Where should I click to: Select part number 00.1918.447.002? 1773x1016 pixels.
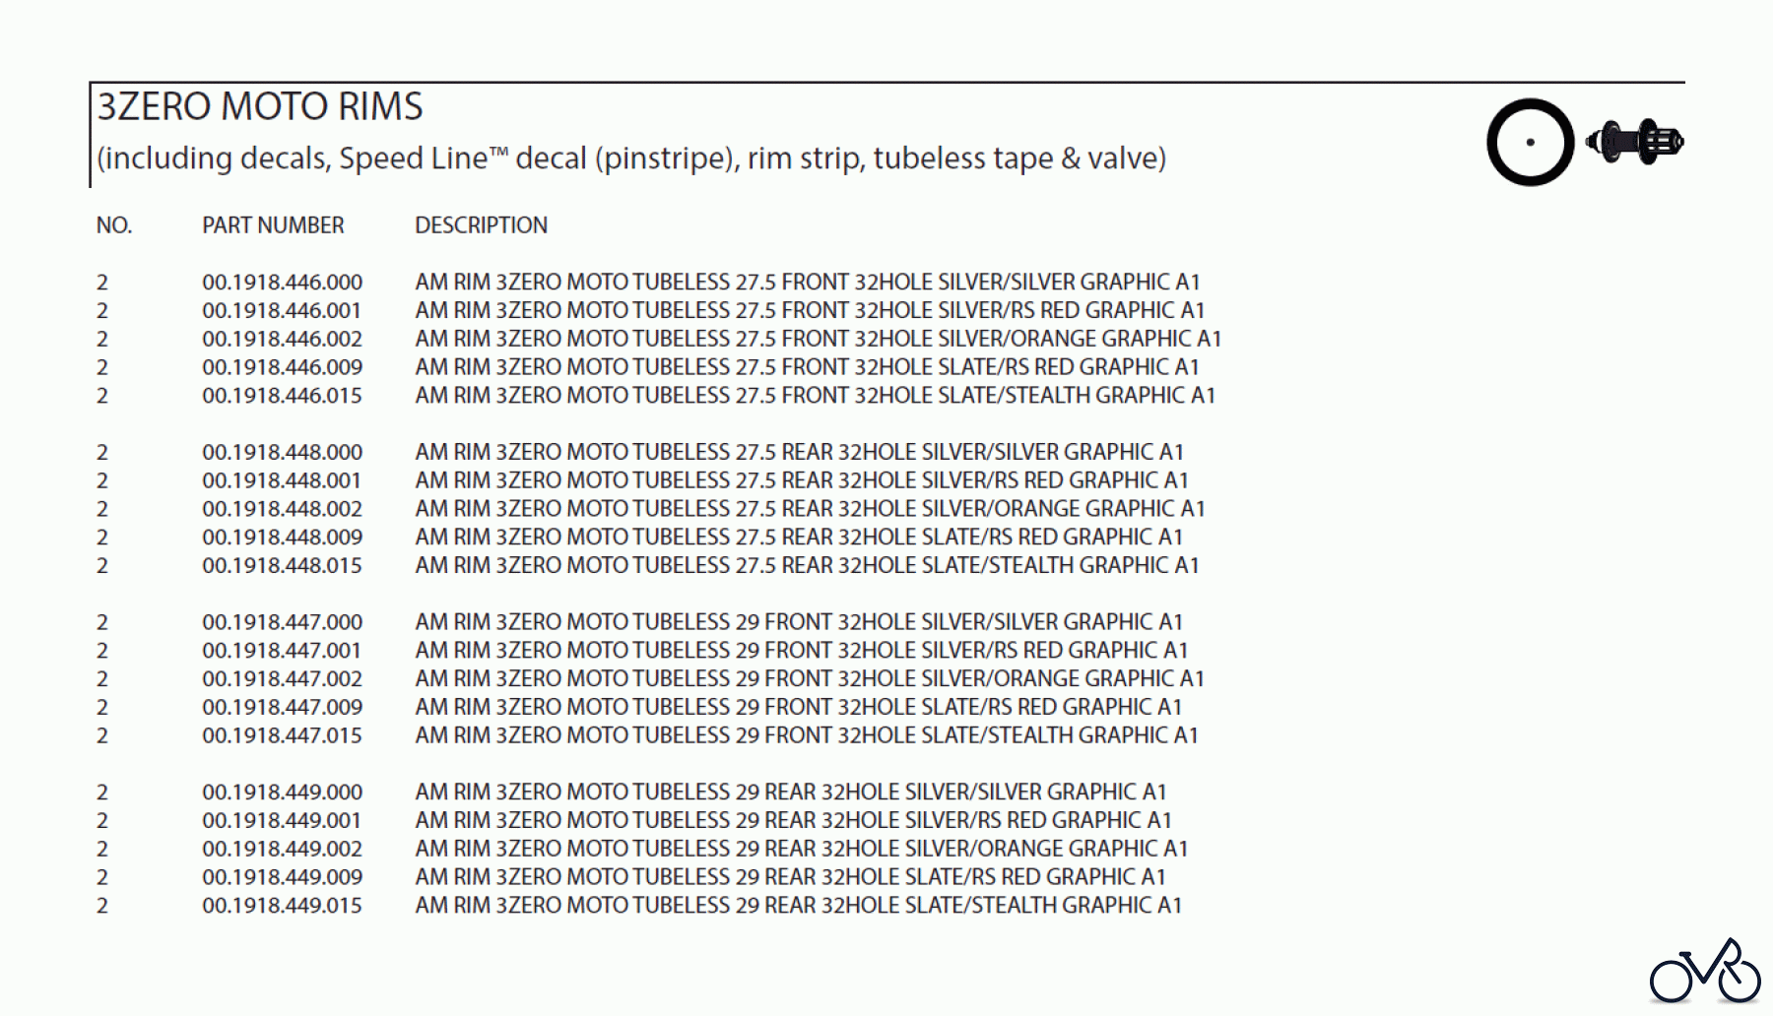coord(282,679)
